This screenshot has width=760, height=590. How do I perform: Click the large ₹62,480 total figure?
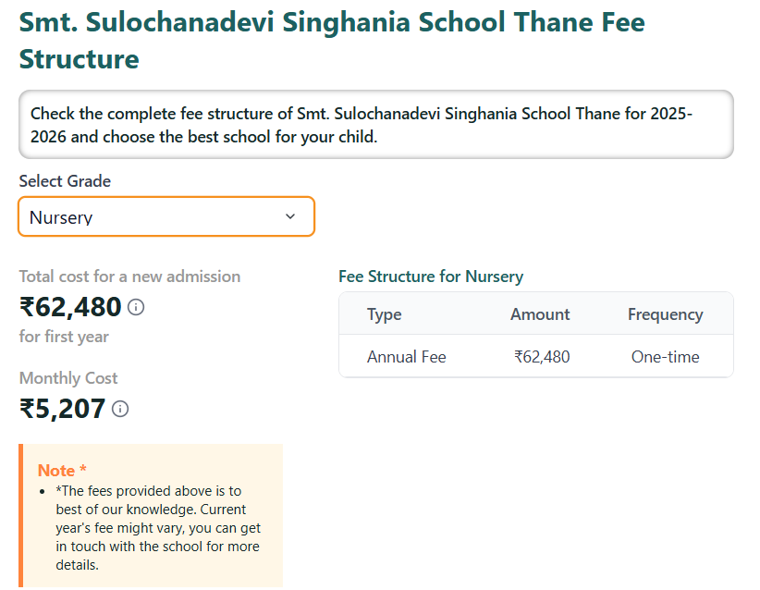click(x=70, y=307)
